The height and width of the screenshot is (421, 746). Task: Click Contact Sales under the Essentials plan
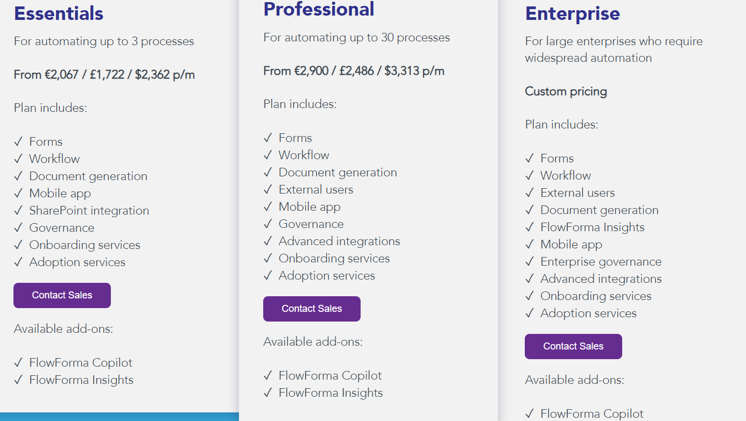(x=62, y=295)
